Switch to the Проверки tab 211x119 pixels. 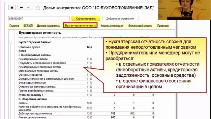[163, 26]
